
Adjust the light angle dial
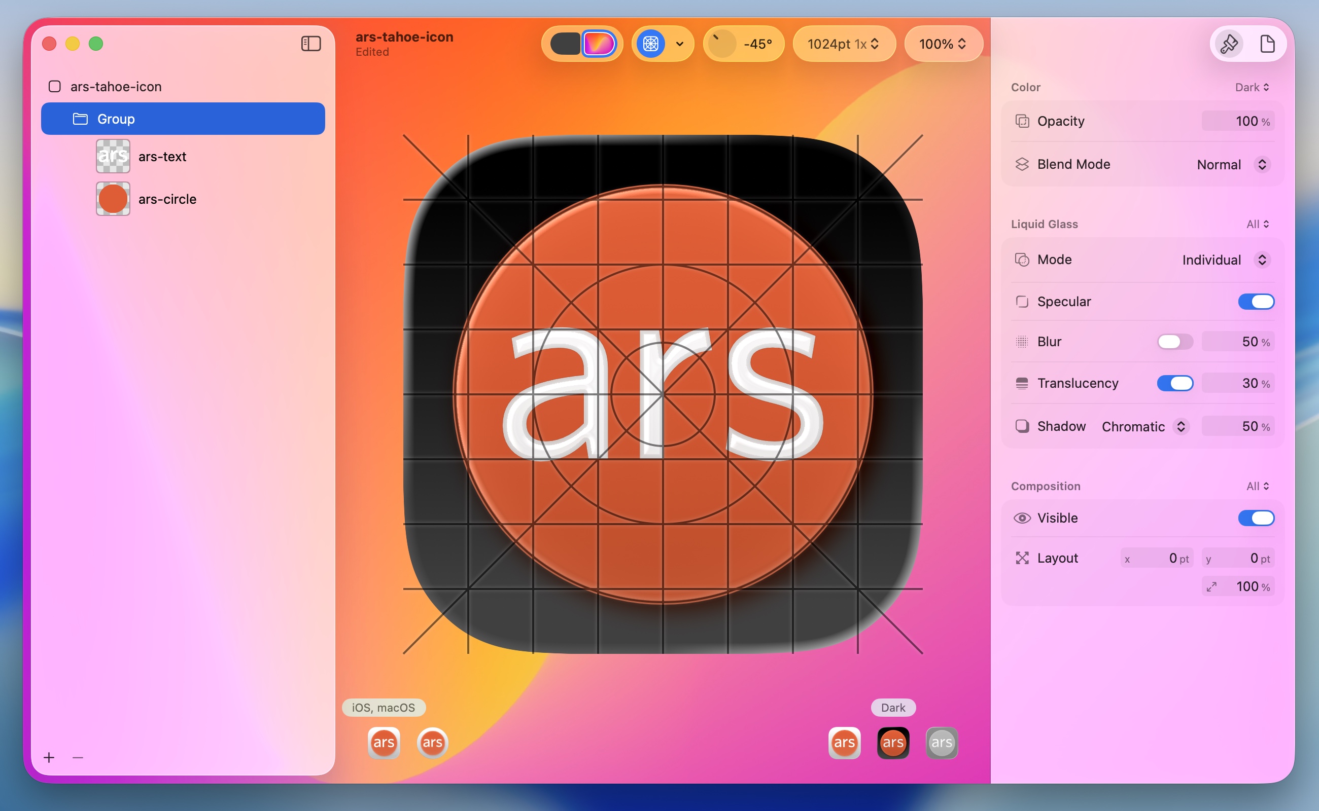click(x=722, y=44)
